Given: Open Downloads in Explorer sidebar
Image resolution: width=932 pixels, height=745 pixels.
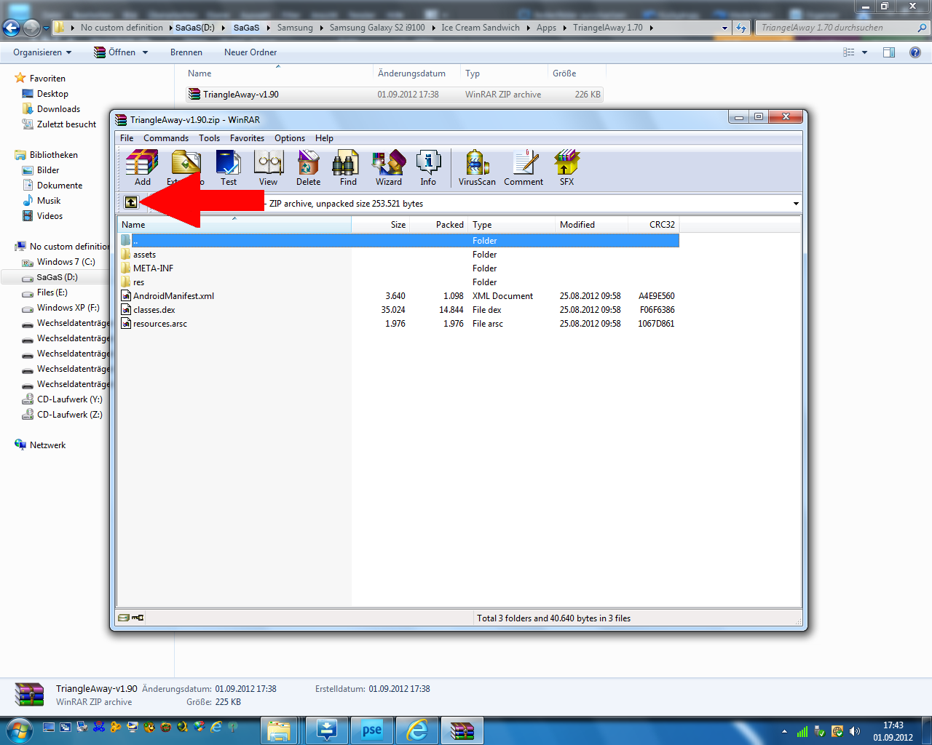Looking at the screenshot, I should point(50,109).
